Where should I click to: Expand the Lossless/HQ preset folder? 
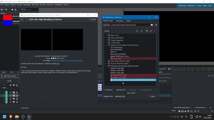(106, 43)
